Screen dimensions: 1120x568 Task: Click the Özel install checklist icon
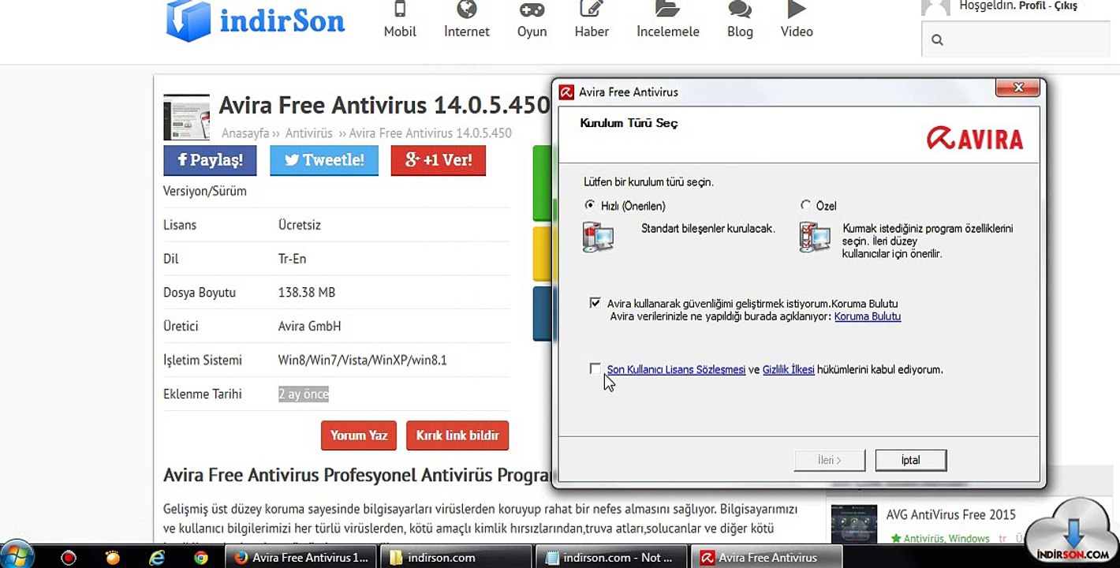(814, 237)
